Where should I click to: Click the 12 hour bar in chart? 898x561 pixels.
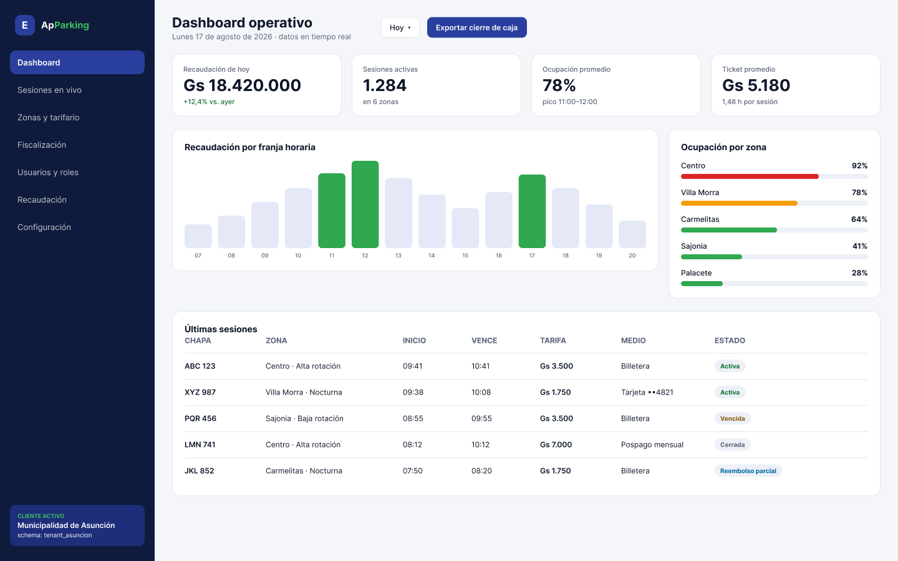tap(365, 204)
